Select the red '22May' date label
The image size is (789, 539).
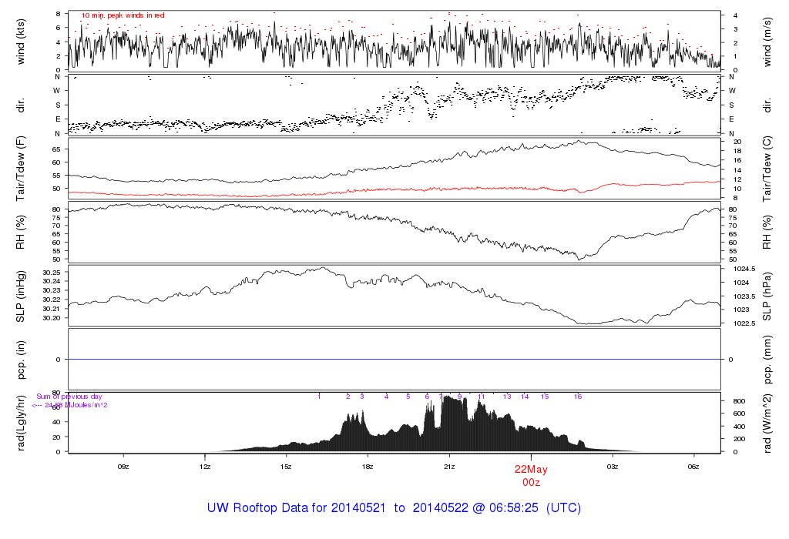[x=531, y=469]
